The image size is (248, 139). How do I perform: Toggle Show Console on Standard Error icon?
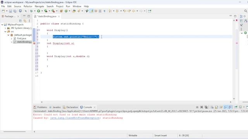pyautogui.click(x=230, y=107)
